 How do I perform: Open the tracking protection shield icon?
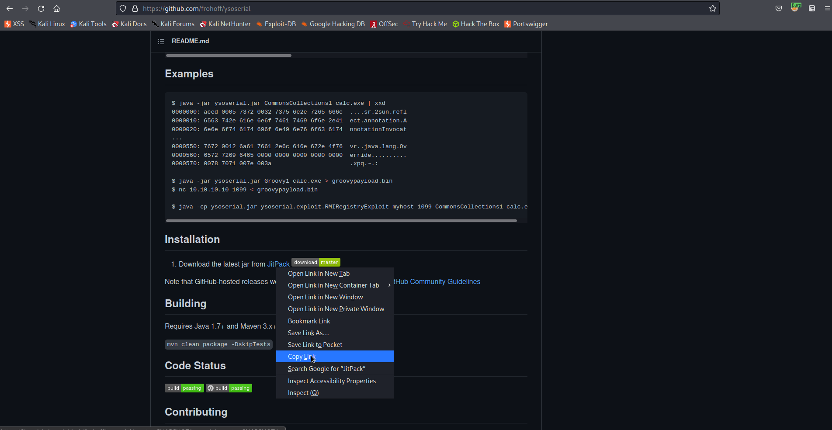pyautogui.click(x=123, y=8)
